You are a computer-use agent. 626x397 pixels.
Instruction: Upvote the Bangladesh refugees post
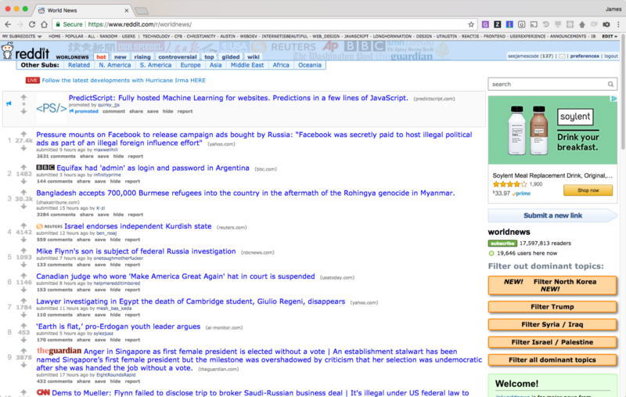coord(23,192)
